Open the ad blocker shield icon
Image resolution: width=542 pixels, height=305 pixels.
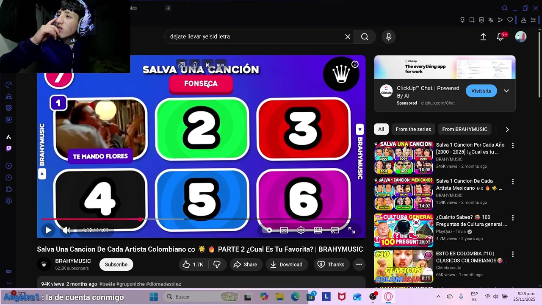[x=481, y=20]
